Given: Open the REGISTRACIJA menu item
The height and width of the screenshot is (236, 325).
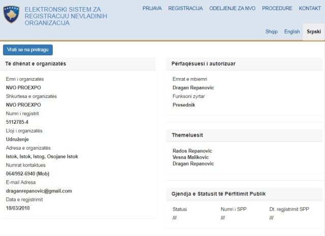Looking at the screenshot, I should (185, 9).
